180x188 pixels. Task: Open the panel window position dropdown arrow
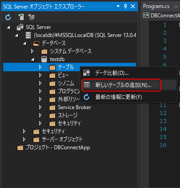coord(118,6)
